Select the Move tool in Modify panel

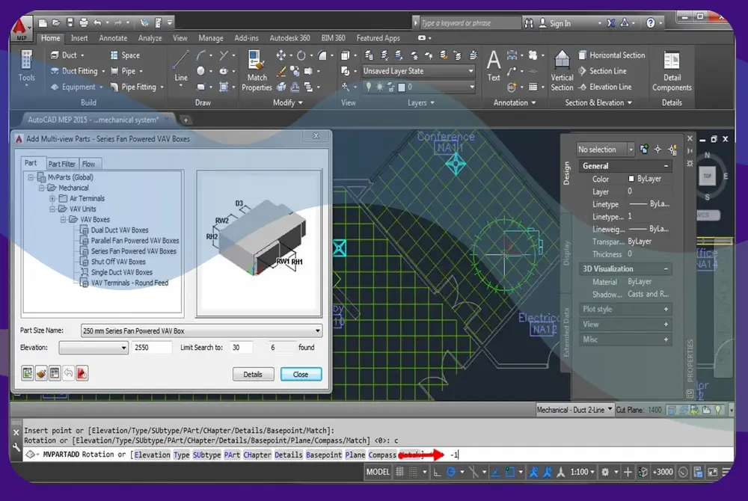tap(281, 55)
